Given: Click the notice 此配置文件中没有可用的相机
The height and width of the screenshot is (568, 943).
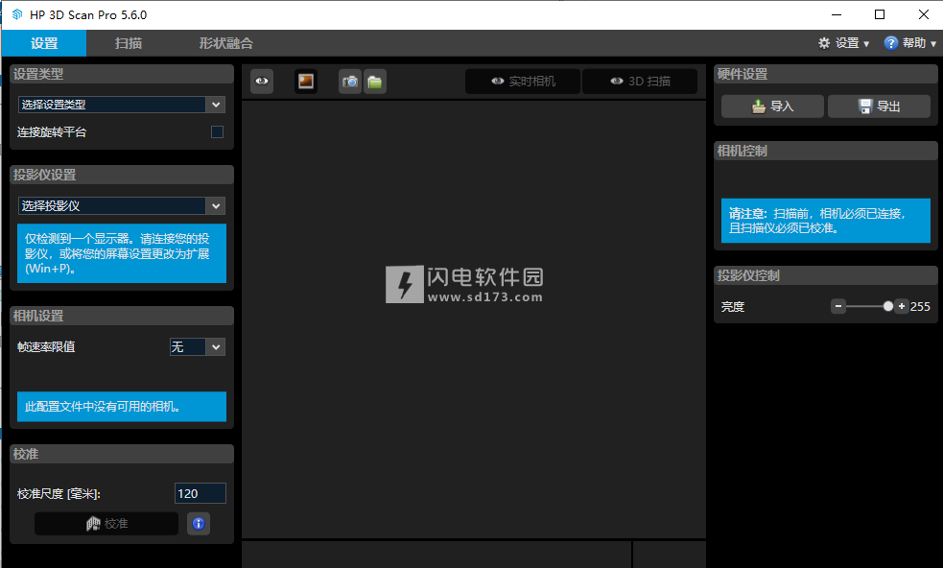Looking at the screenshot, I should [x=122, y=407].
